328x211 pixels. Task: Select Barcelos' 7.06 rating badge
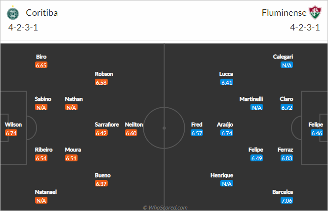[287, 200]
